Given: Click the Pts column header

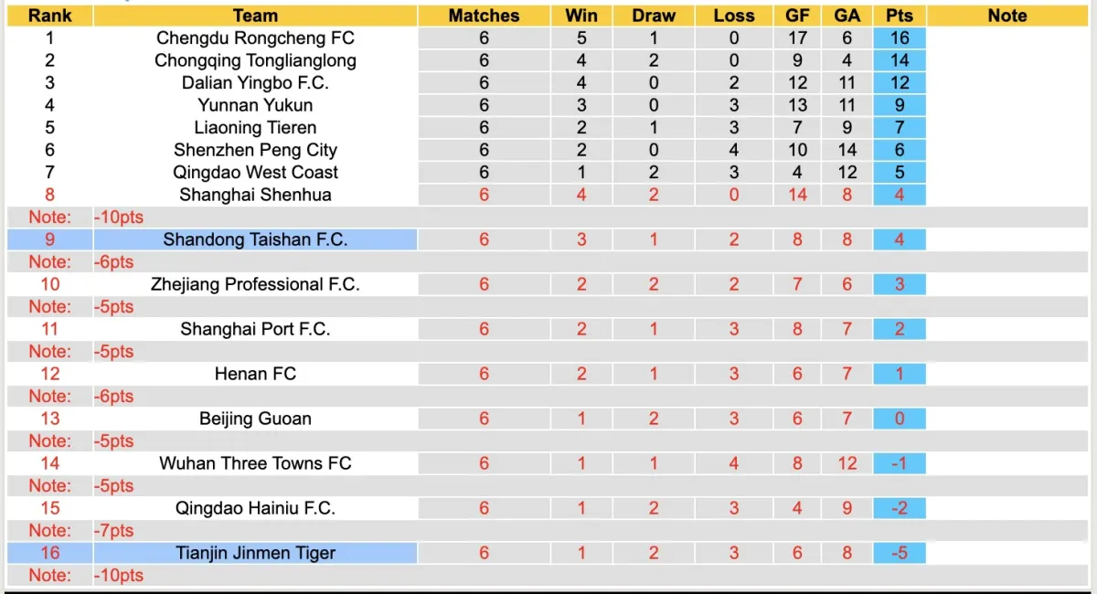Looking at the screenshot, I should tap(899, 16).
